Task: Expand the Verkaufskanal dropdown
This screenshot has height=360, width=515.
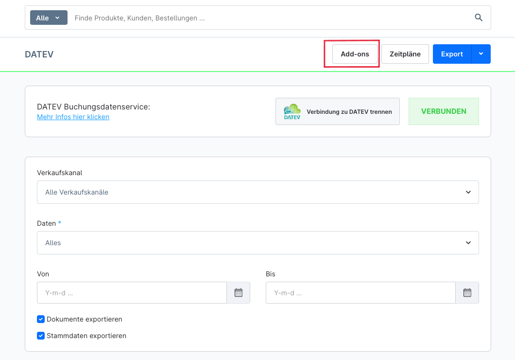Action: point(257,192)
